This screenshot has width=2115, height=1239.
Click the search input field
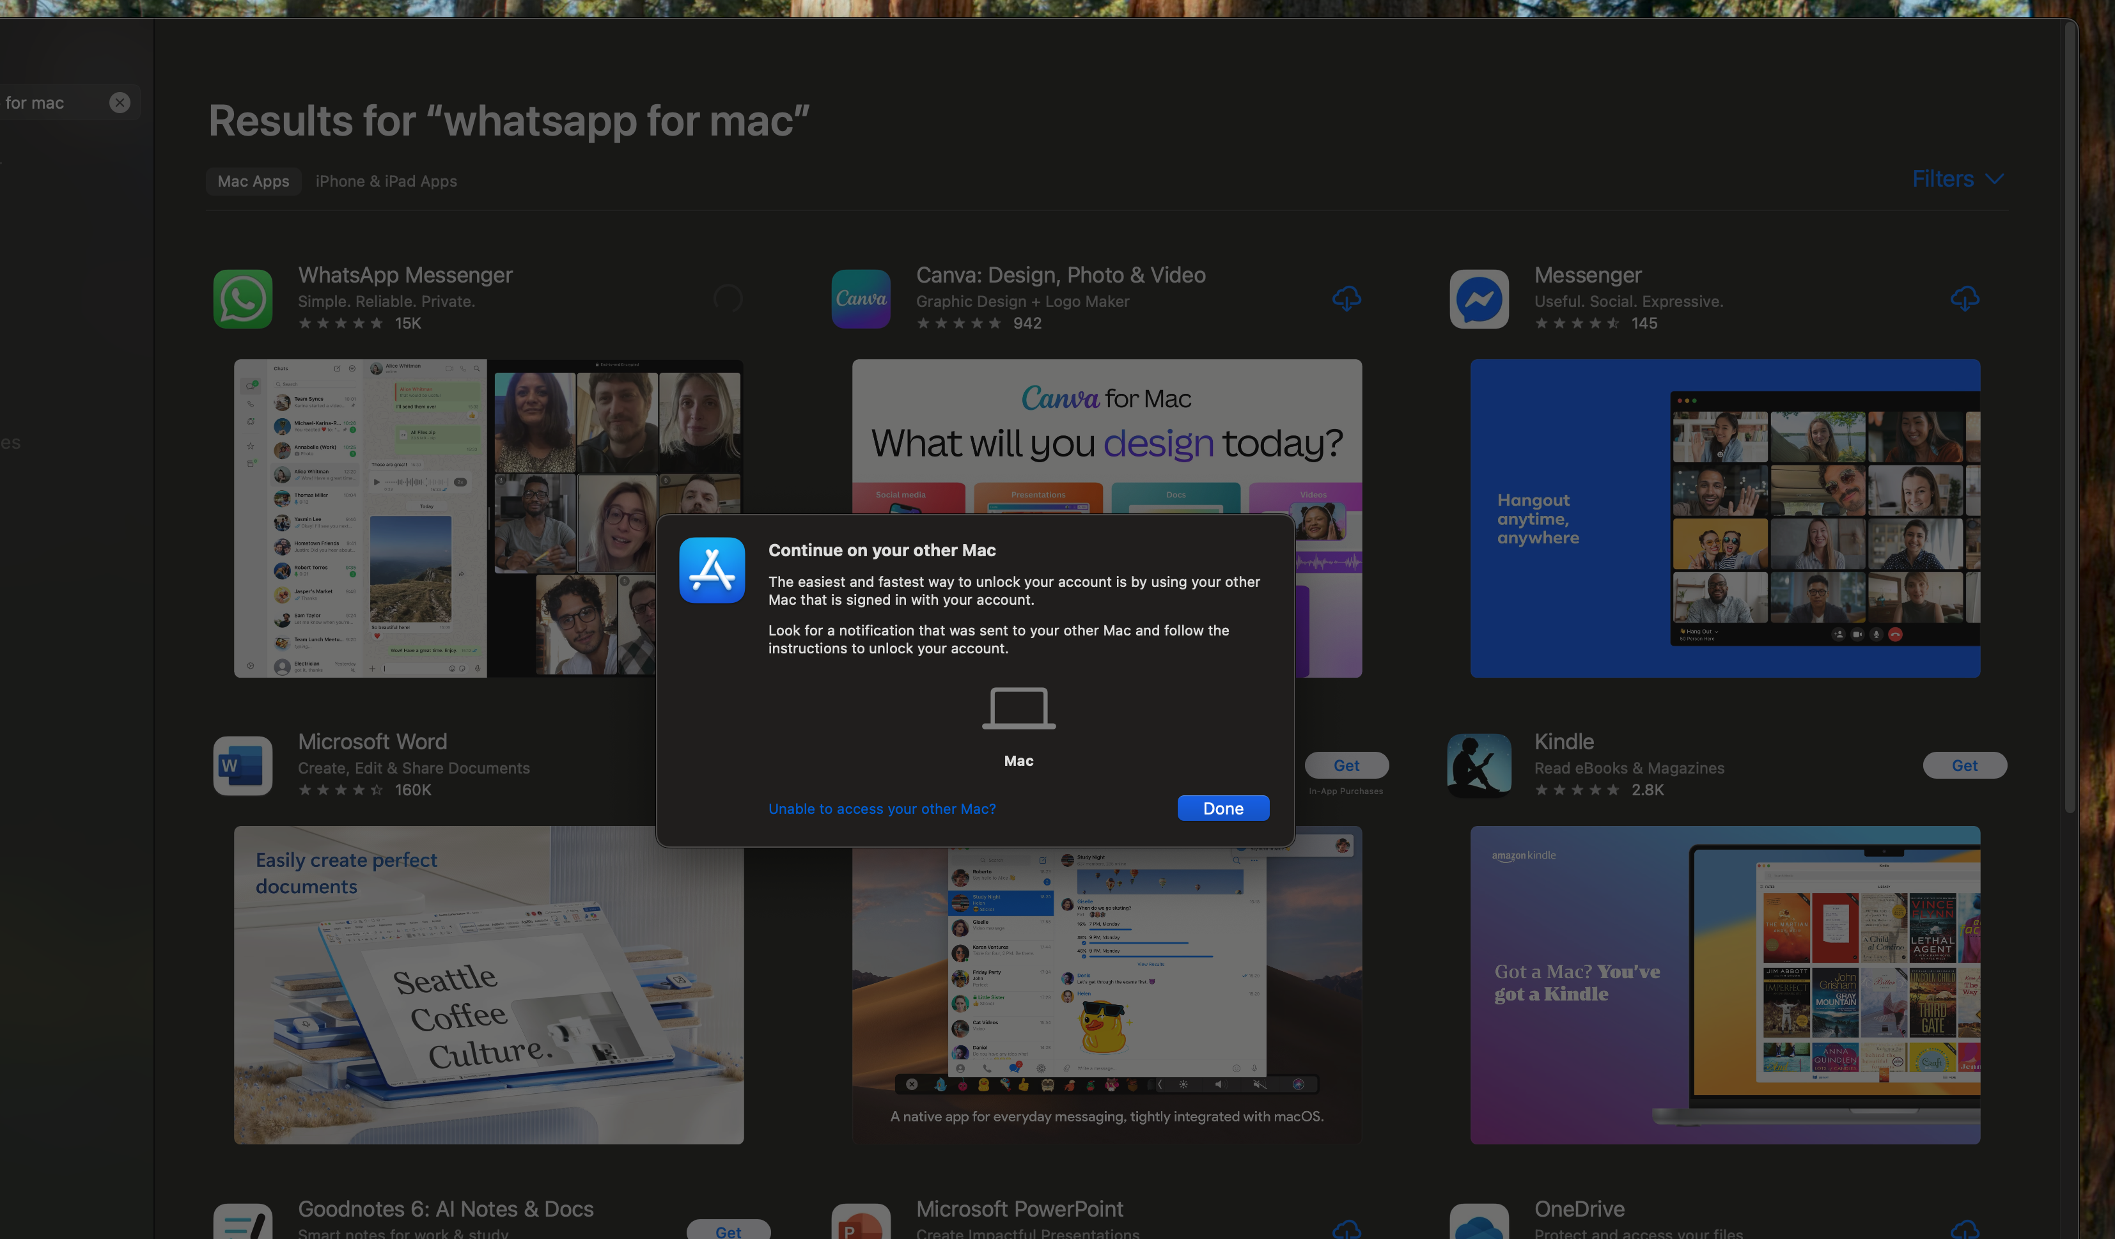point(51,102)
